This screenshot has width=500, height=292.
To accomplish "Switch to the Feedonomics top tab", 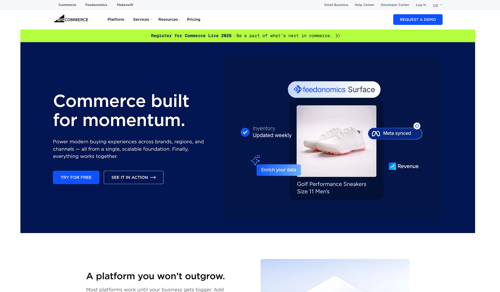I will tap(96, 5).
